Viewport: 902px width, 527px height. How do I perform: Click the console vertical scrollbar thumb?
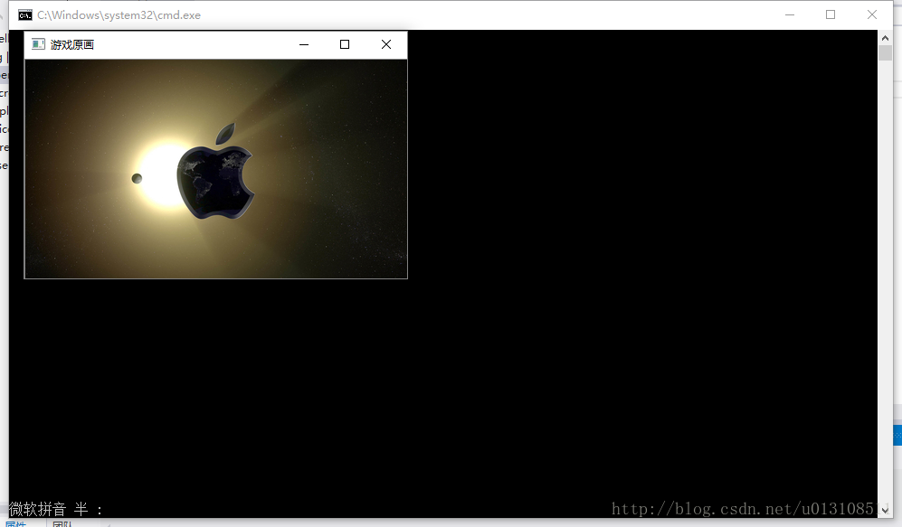click(886, 52)
